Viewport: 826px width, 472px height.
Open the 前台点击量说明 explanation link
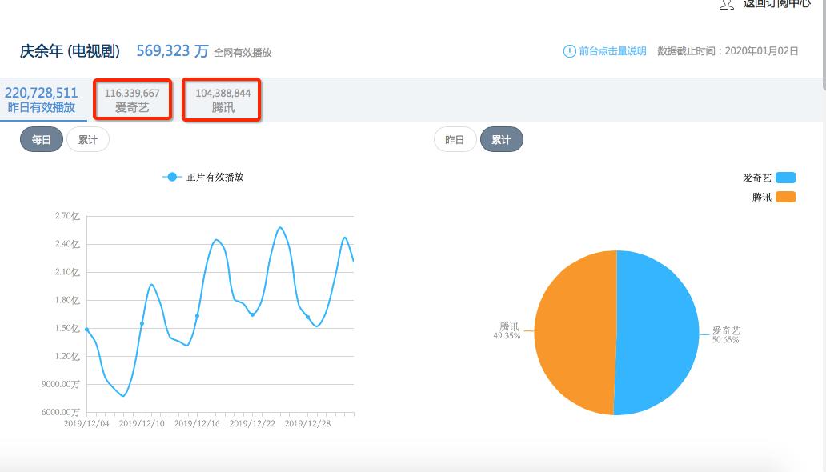tap(604, 50)
